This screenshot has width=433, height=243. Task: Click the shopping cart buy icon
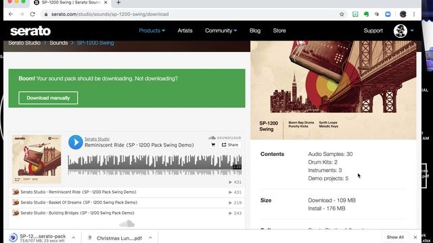[x=213, y=144]
